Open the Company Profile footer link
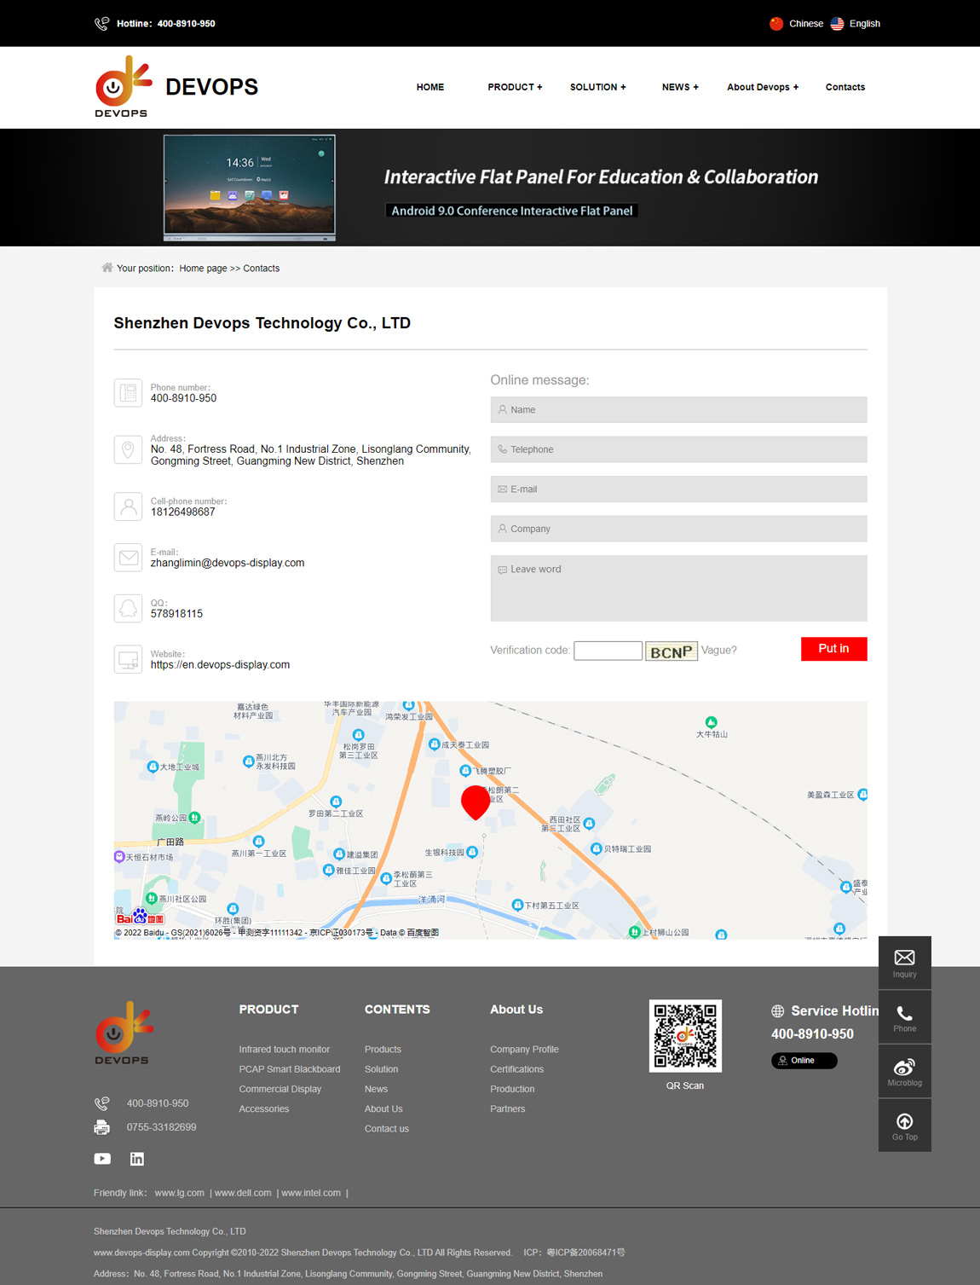Viewport: 980px width, 1285px height. (x=524, y=1050)
